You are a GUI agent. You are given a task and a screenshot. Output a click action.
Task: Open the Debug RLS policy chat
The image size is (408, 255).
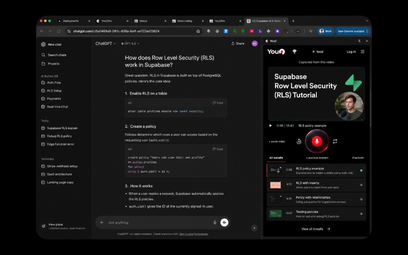pyautogui.click(x=57, y=136)
